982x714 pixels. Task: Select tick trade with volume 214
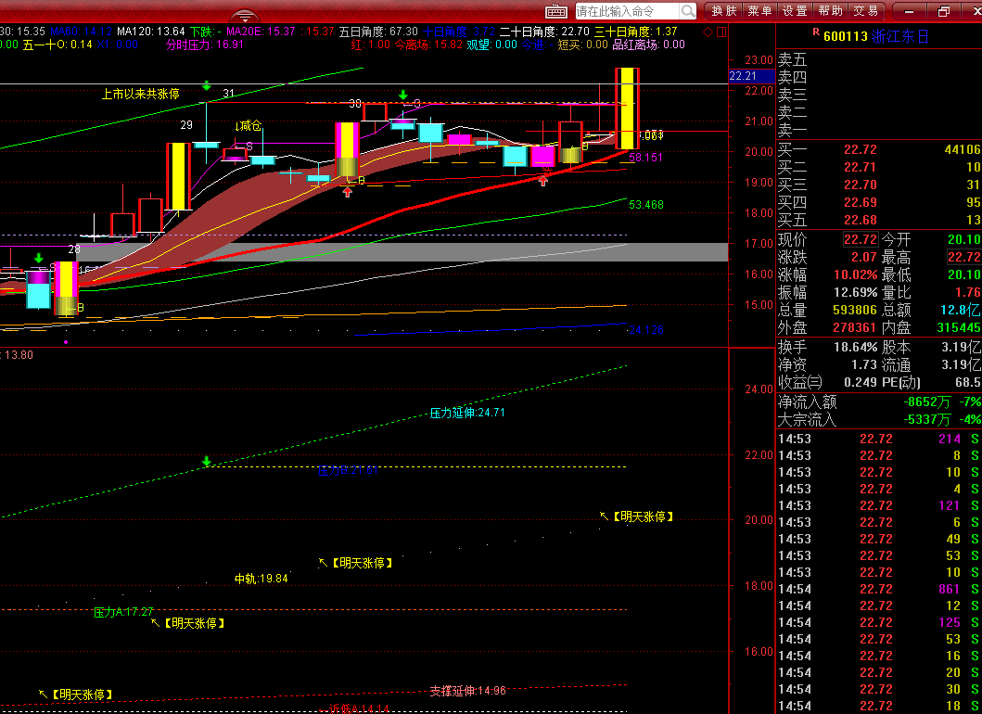point(879,439)
